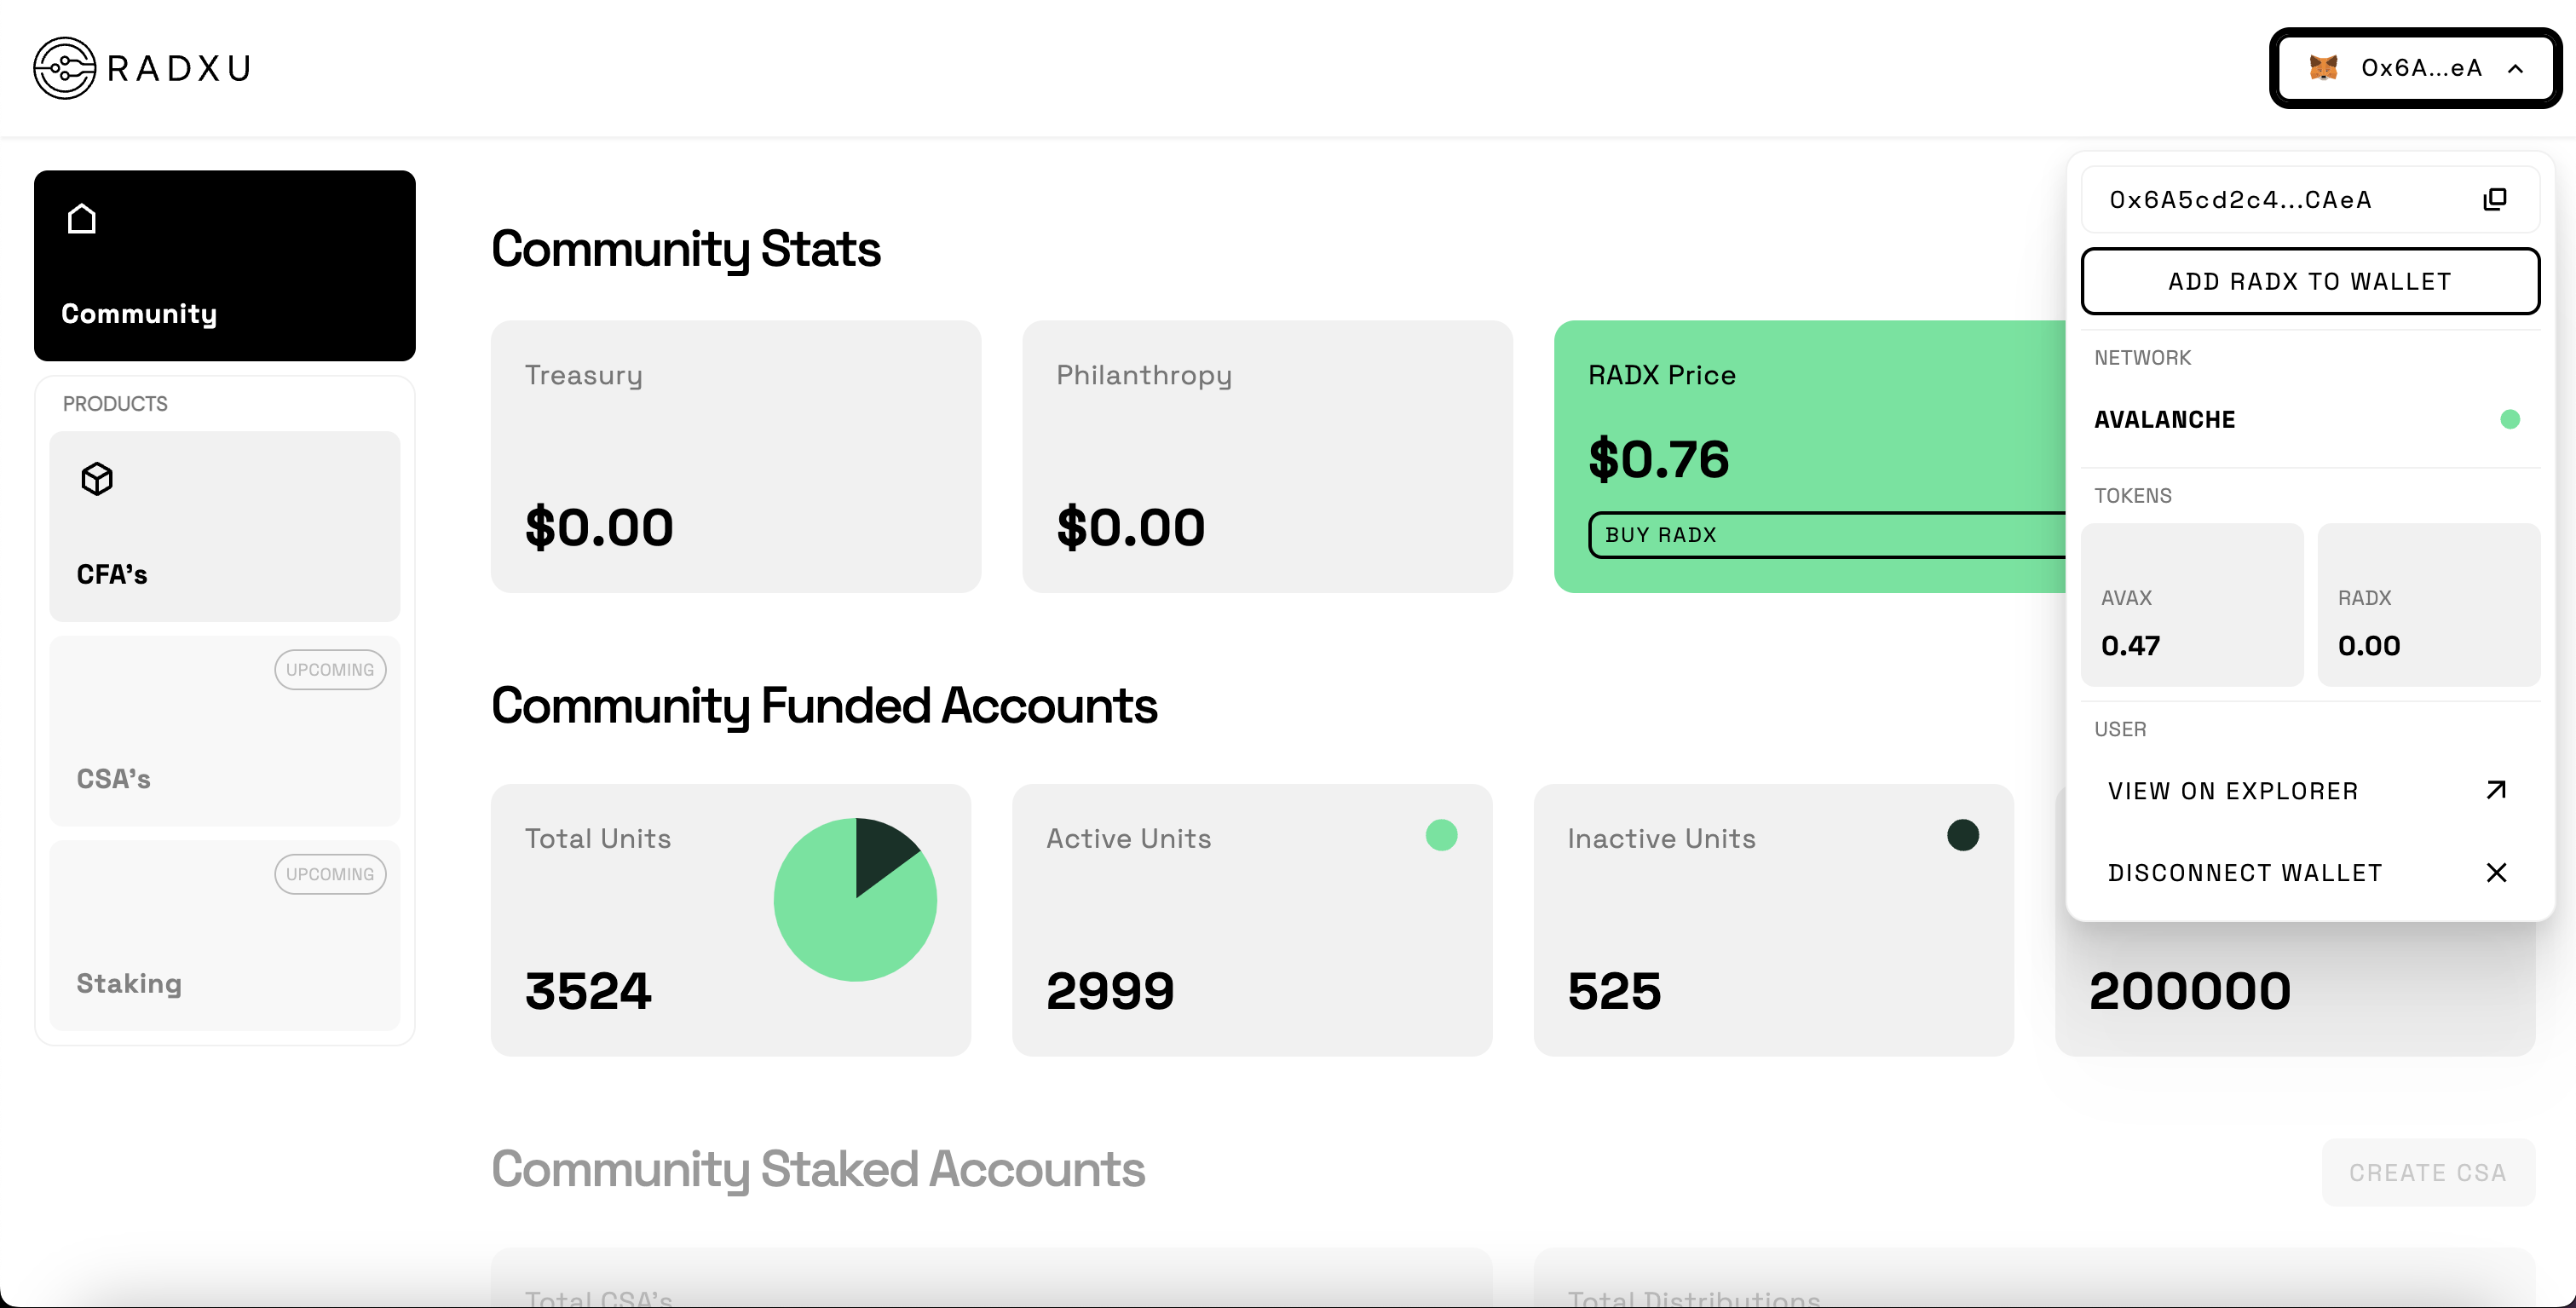Toggle the green indicator on Active Units card
2576x1308 pixels.
1441,836
